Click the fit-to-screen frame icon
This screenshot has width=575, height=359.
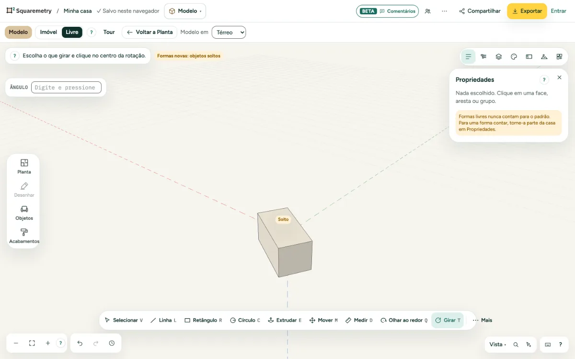tap(32, 343)
